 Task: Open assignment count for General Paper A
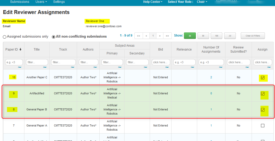click(x=211, y=126)
